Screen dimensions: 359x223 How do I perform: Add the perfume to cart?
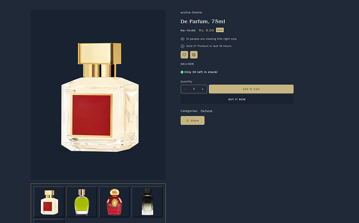tap(251, 89)
